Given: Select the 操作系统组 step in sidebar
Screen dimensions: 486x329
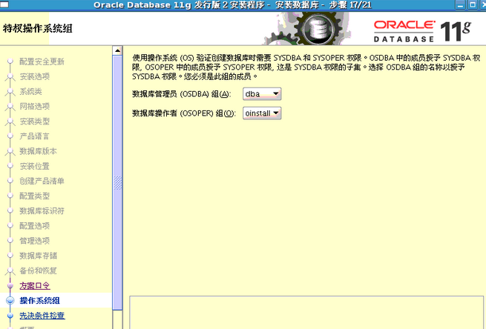Looking at the screenshot, I should tap(39, 301).
